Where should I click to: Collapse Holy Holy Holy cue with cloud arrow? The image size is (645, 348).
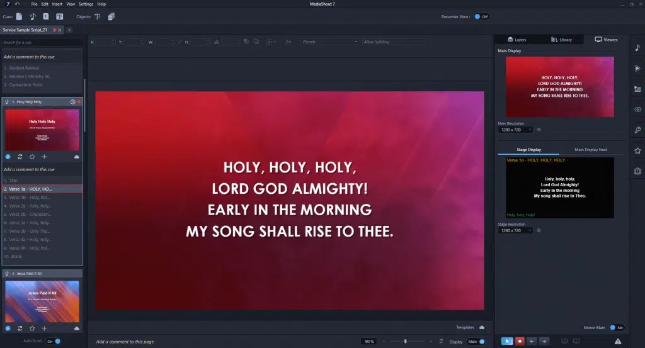point(76,157)
